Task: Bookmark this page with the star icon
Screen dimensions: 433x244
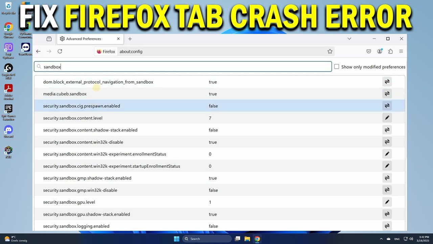Action: [330, 52]
